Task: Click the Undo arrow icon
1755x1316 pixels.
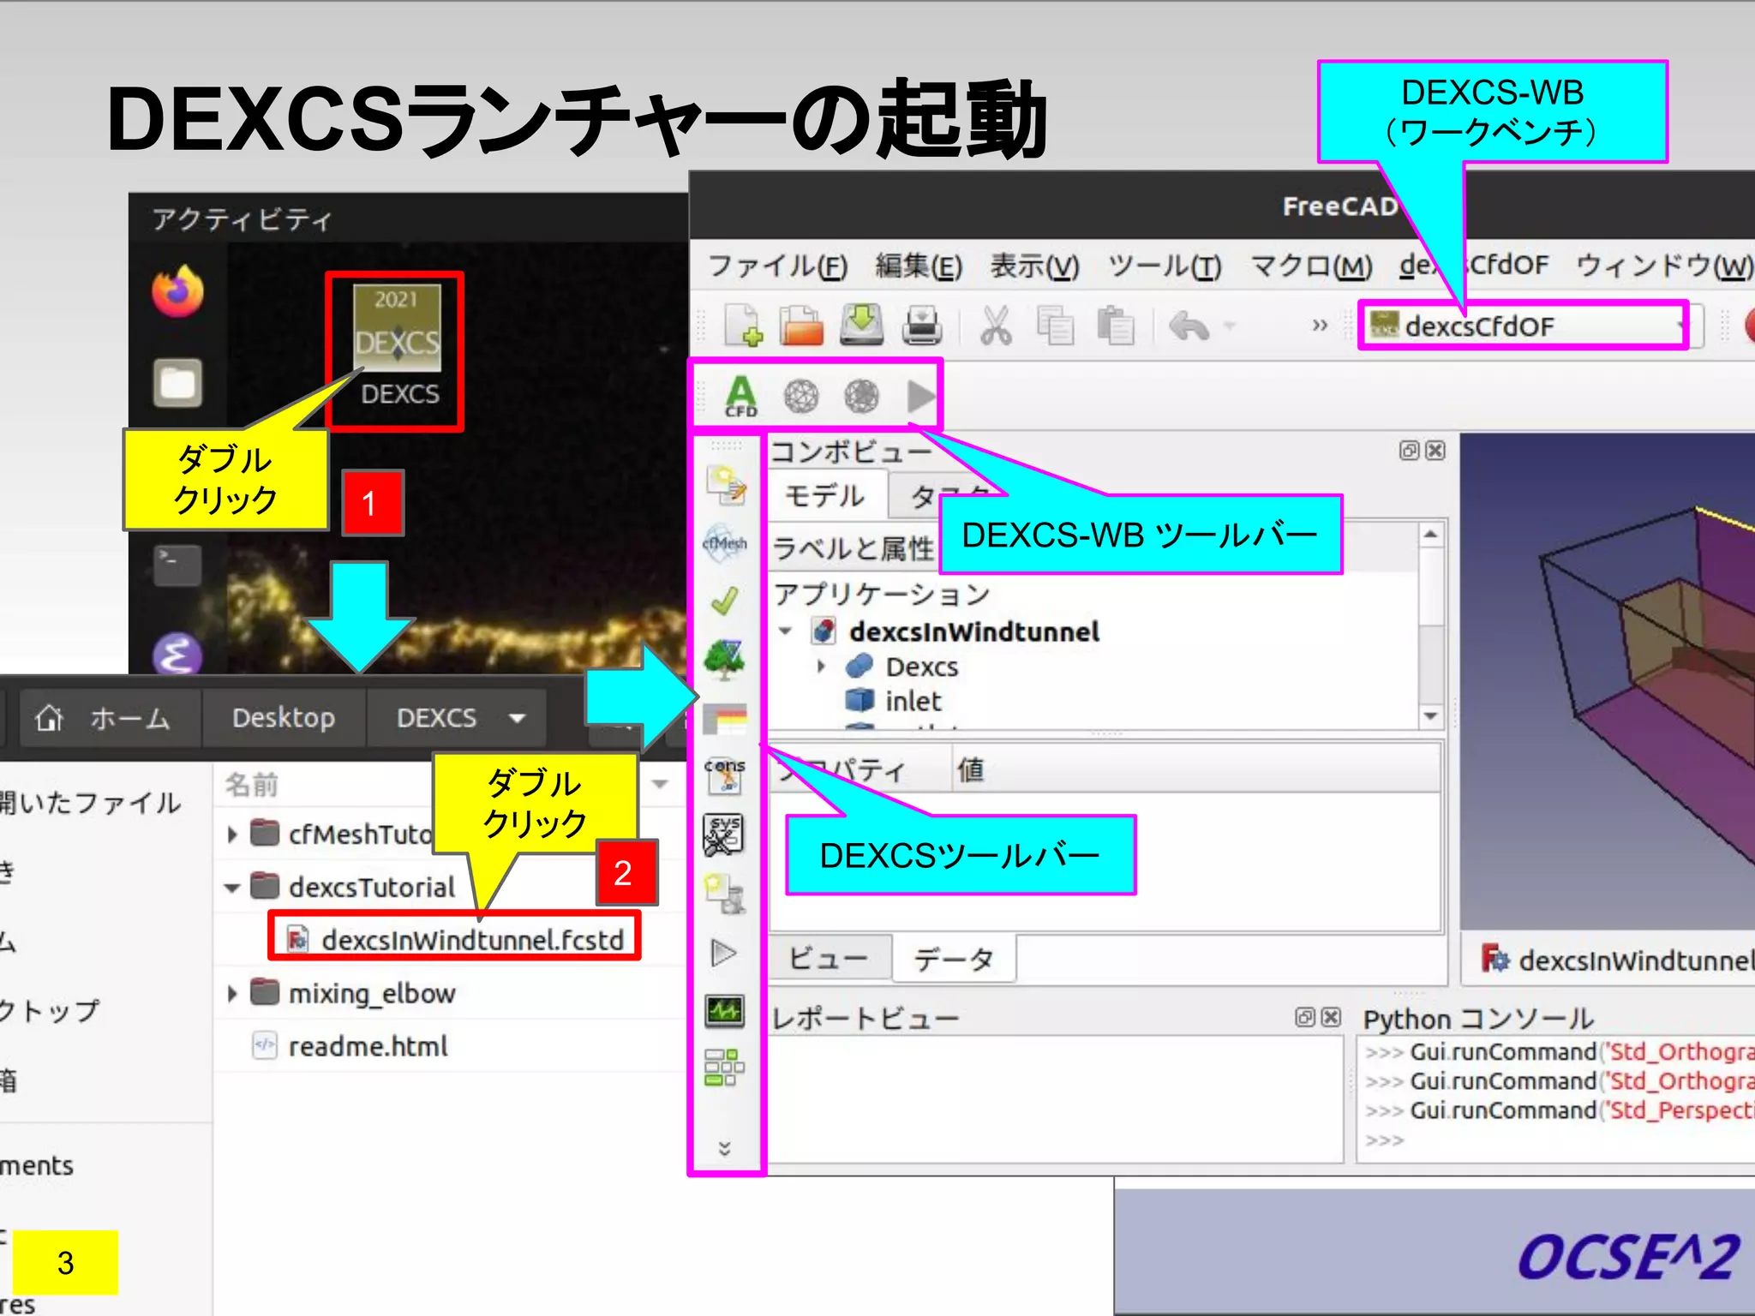Action: tap(1189, 326)
